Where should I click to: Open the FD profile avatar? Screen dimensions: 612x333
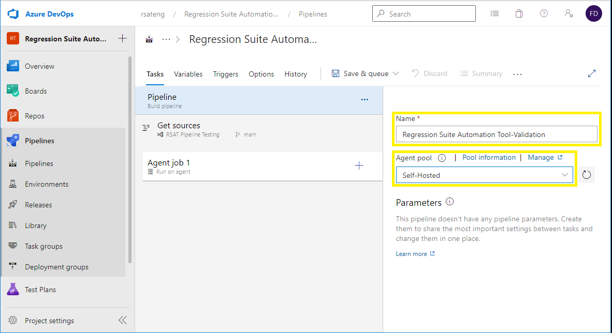tap(593, 13)
